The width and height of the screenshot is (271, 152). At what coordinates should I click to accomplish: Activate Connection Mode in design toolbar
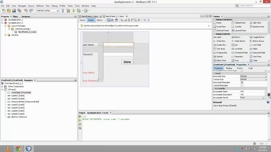coord(112,20)
